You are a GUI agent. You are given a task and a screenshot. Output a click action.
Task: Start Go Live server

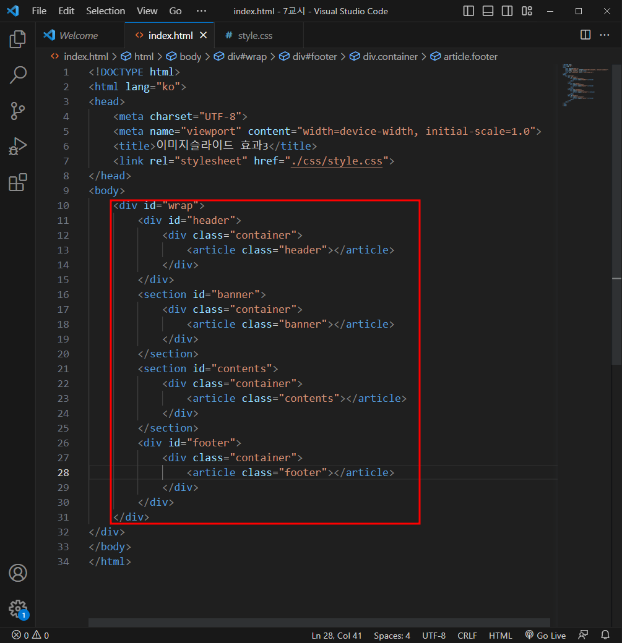pos(546,635)
